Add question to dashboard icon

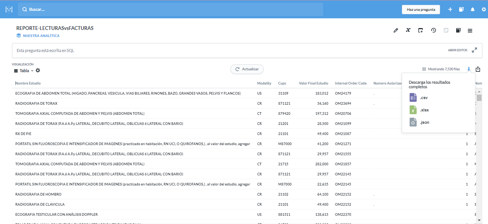tap(421, 30)
